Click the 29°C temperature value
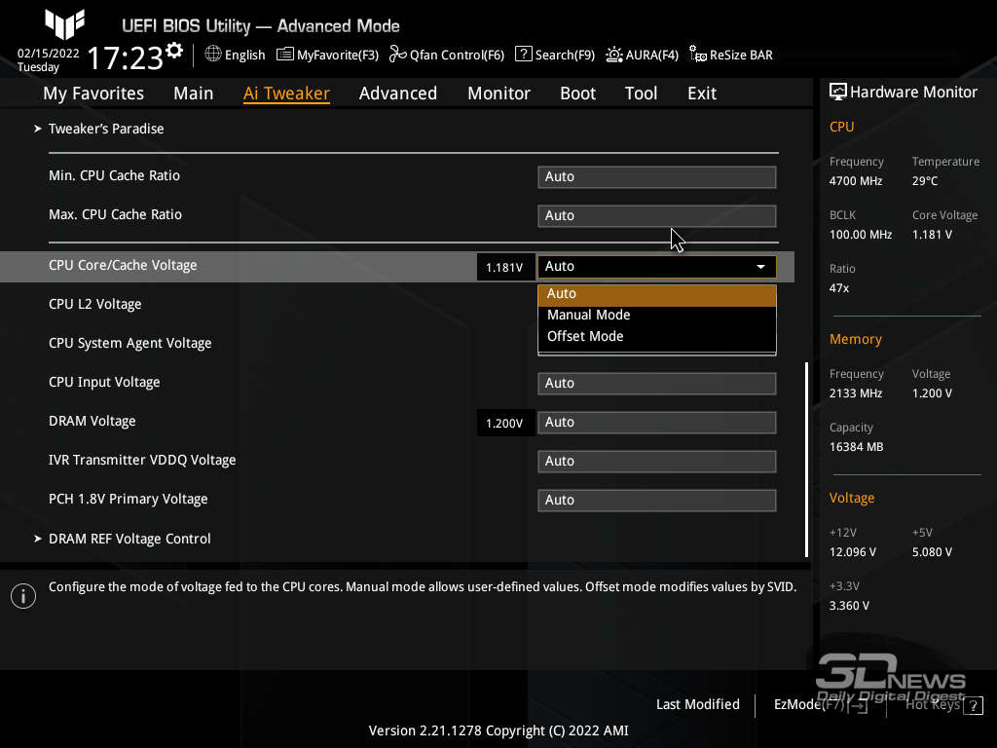This screenshot has width=997, height=748. pos(925,181)
